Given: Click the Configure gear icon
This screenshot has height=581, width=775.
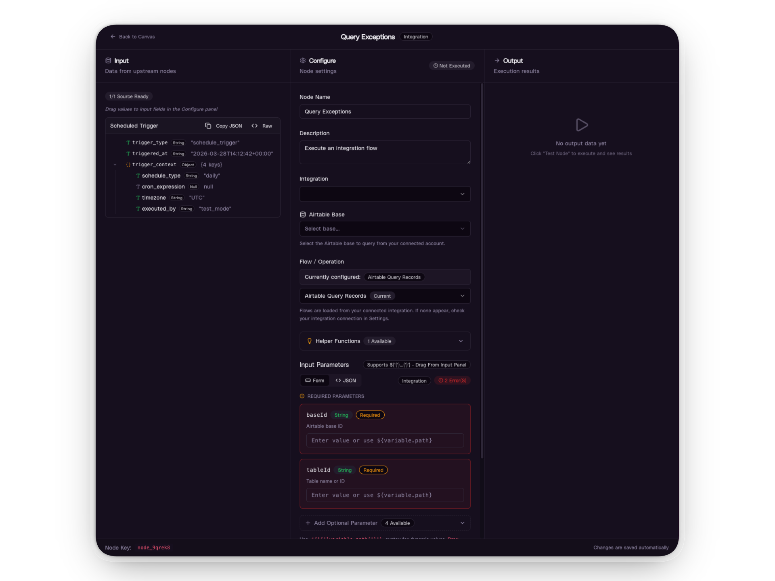Looking at the screenshot, I should pos(303,61).
